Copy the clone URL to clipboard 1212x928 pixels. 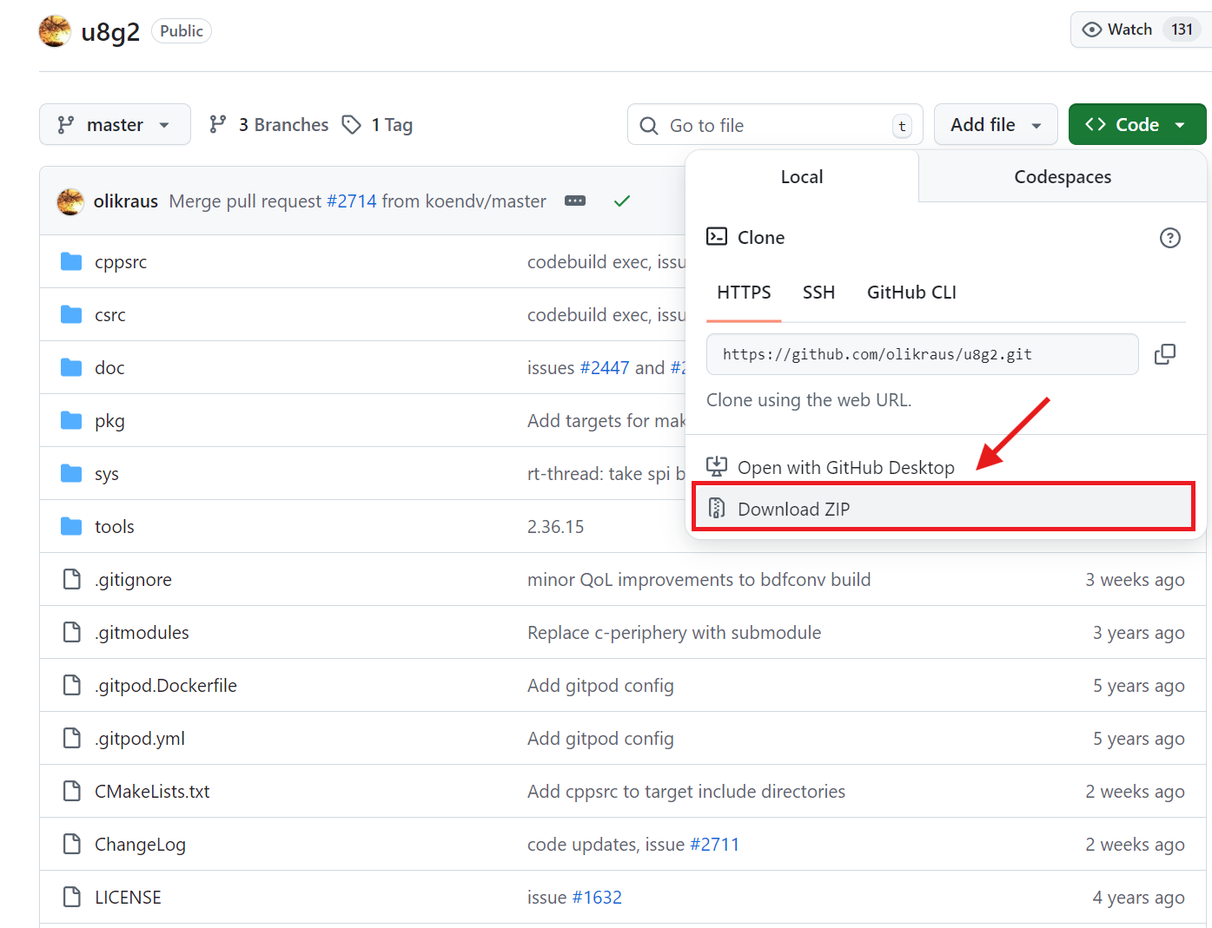(x=1165, y=354)
